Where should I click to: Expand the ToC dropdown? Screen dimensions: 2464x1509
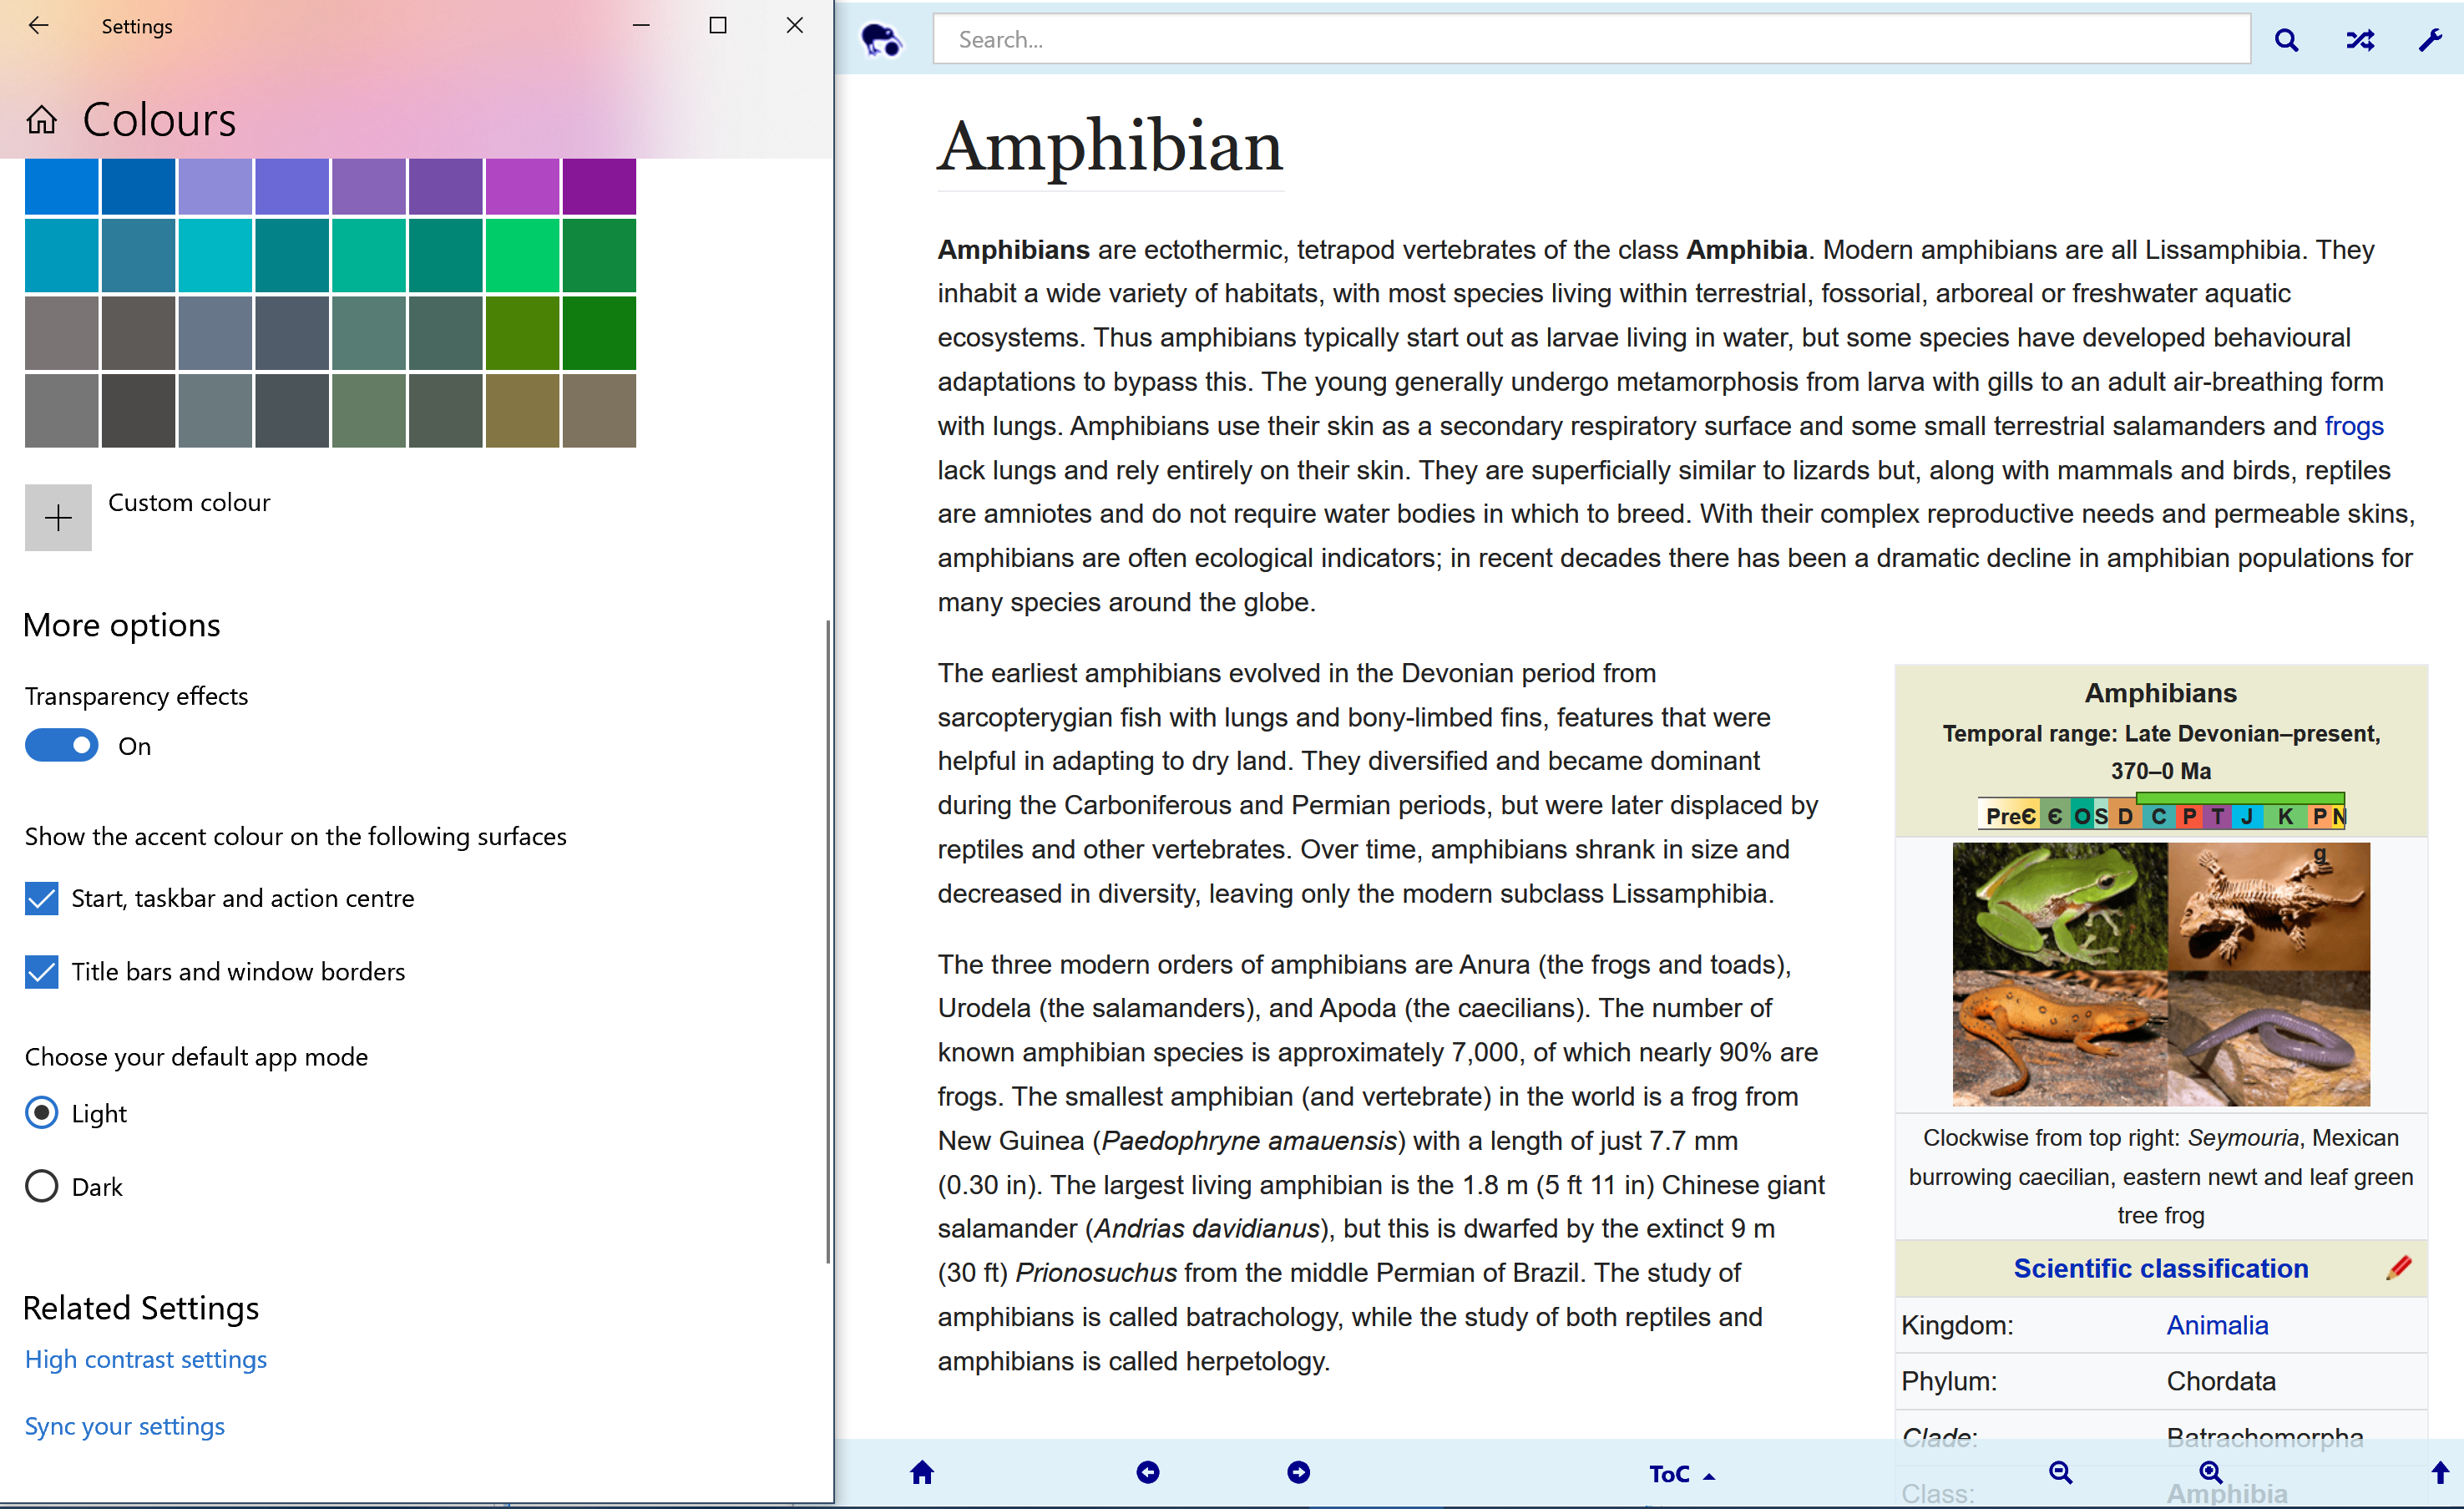click(1681, 1474)
